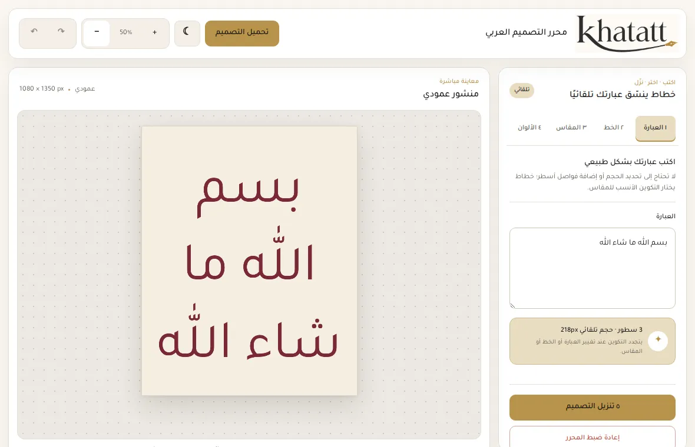Open the ١ العبارة tab
Screen dimensions: 695x447
(x=655, y=128)
